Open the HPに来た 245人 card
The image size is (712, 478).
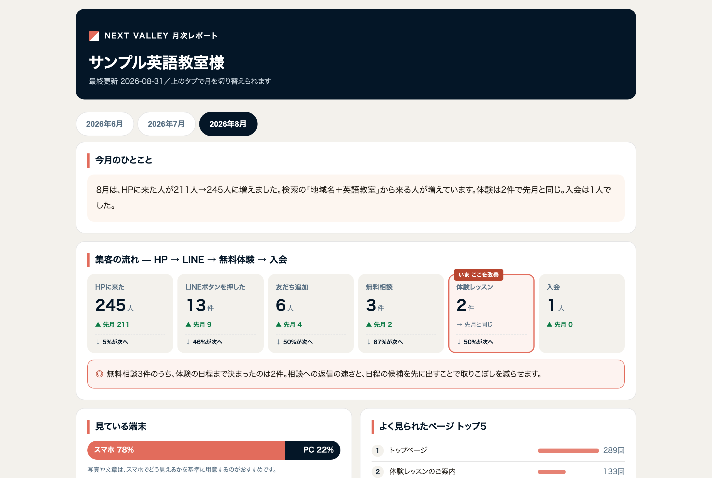130,313
